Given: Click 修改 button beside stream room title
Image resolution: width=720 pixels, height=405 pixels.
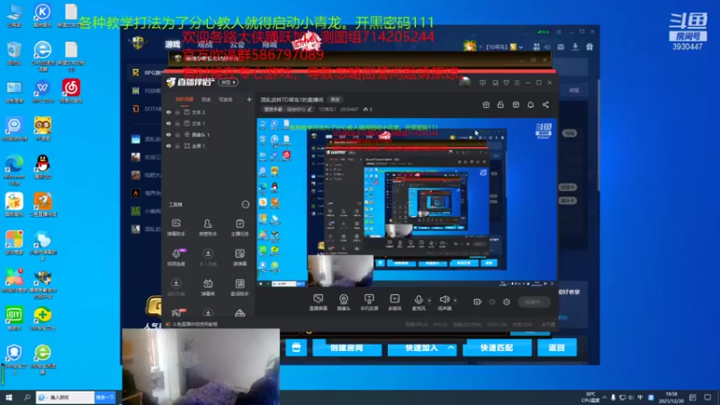Looking at the screenshot, I should [x=335, y=100].
